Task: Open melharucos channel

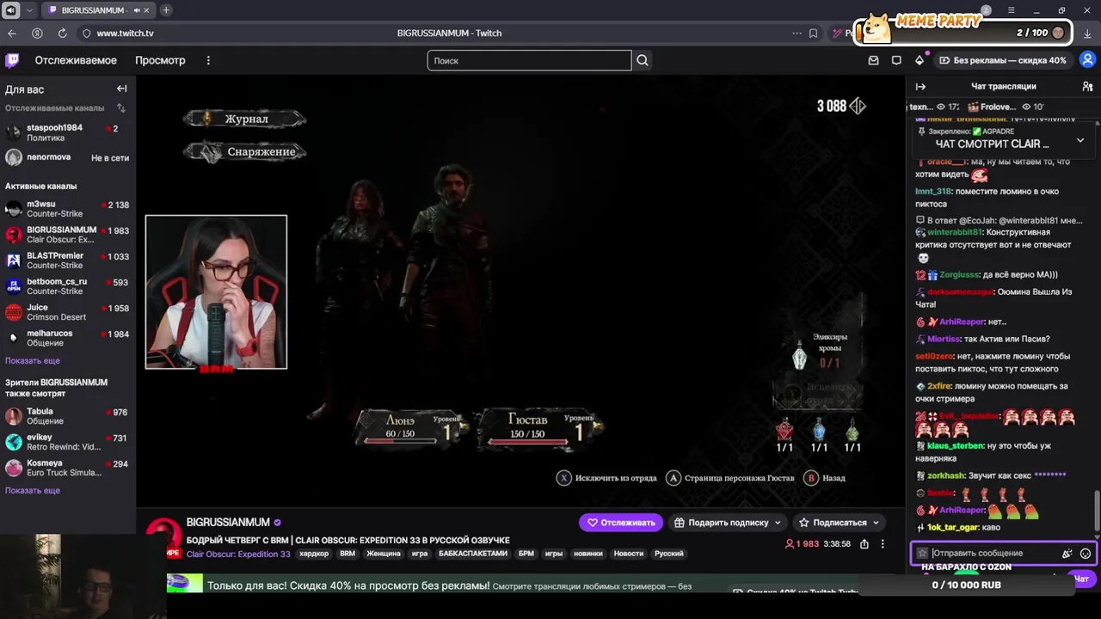Action: [x=67, y=338]
